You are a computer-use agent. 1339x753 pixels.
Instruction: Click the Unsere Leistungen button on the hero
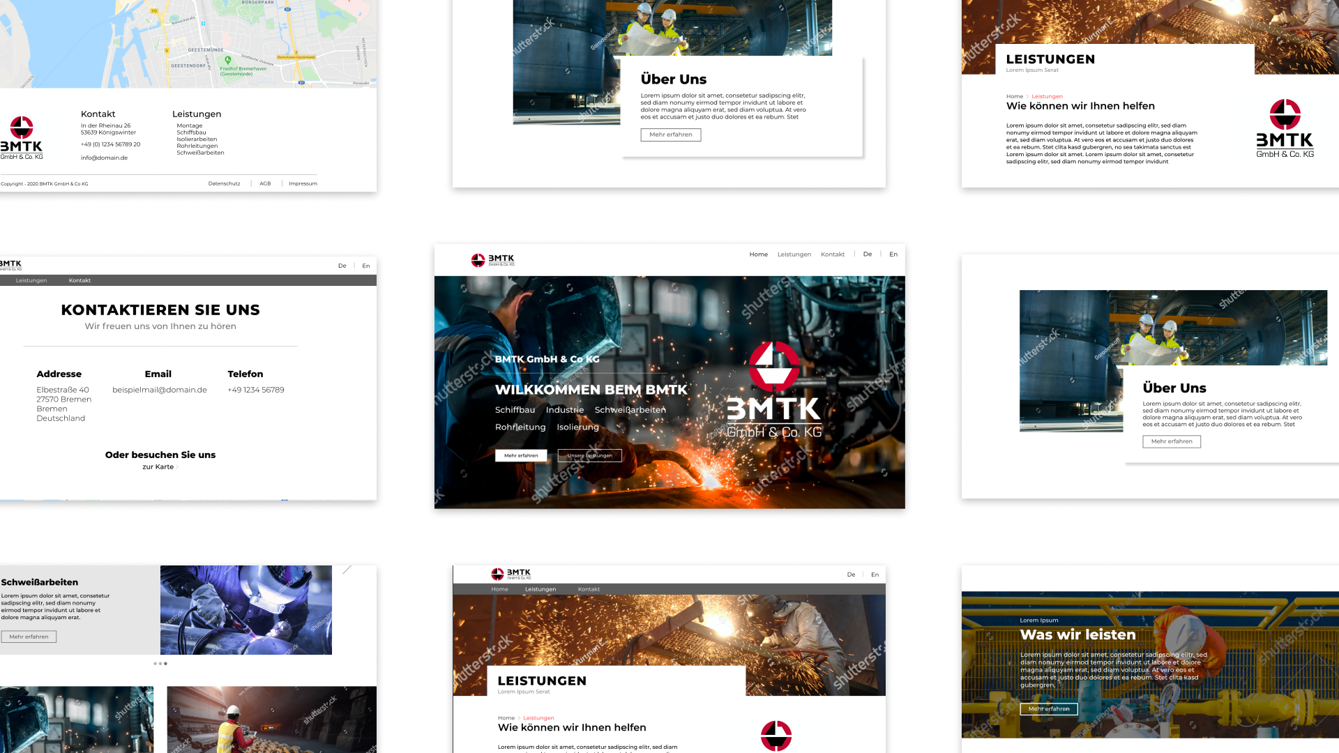(x=590, y=455)
